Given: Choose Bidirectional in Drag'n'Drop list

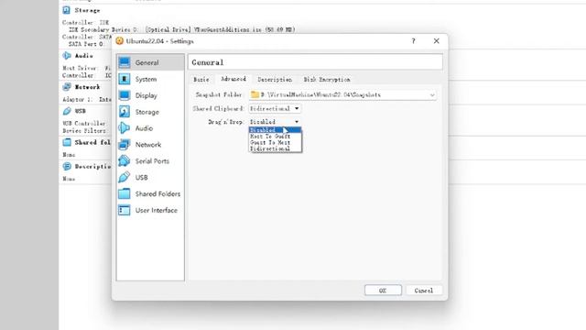Looking at the screenshot, I should [x=275, y=148].
